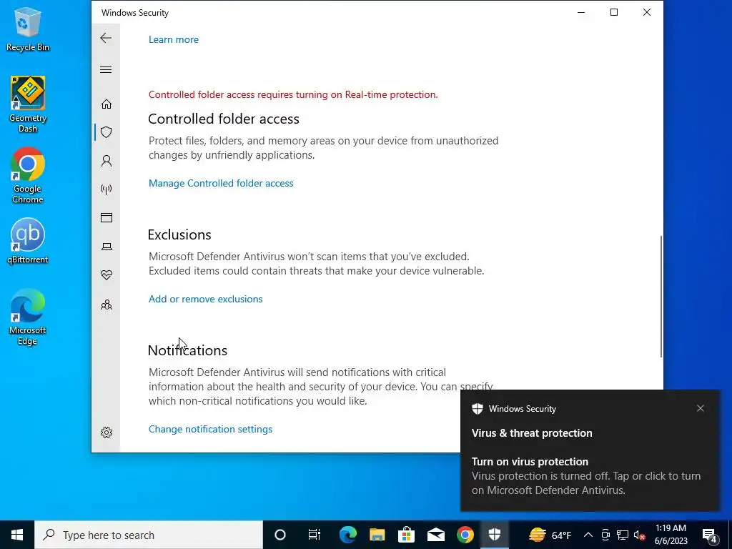Viewport: 732px width, 549px height.
Task: Click the Notifications heading
Action: [187, 350]
